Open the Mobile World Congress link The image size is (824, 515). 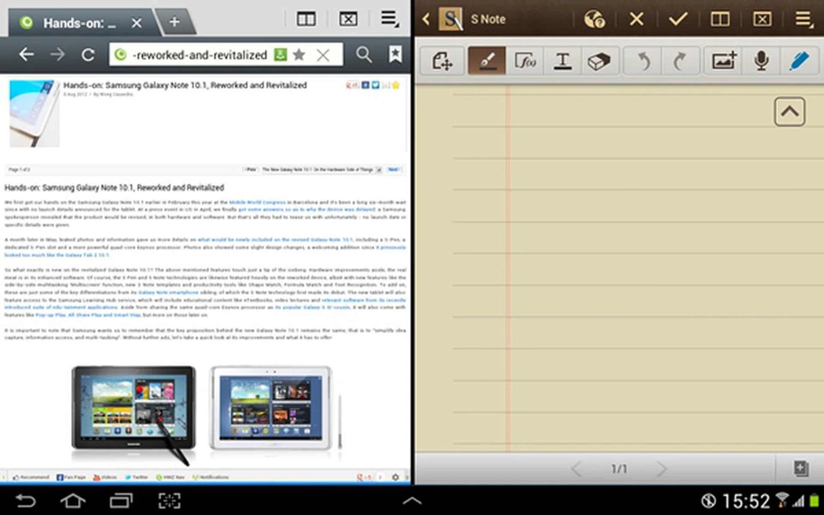point(257,202)
